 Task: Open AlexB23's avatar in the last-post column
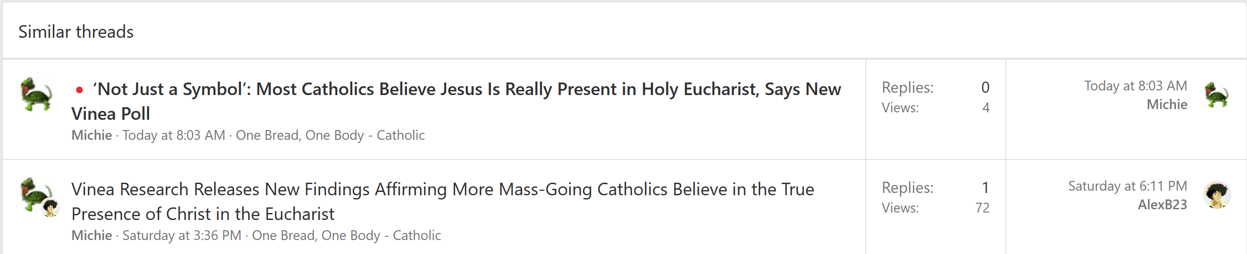tap(1217, 195)
